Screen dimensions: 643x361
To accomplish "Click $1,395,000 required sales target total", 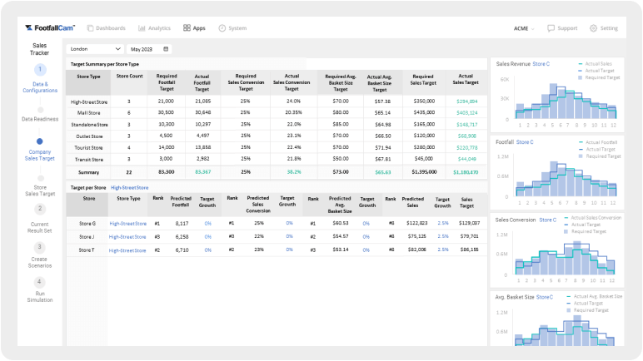I will [x=424, y=172].
